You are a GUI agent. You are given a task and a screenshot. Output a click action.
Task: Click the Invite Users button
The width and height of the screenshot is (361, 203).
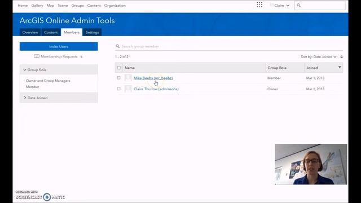click(59, 46)
